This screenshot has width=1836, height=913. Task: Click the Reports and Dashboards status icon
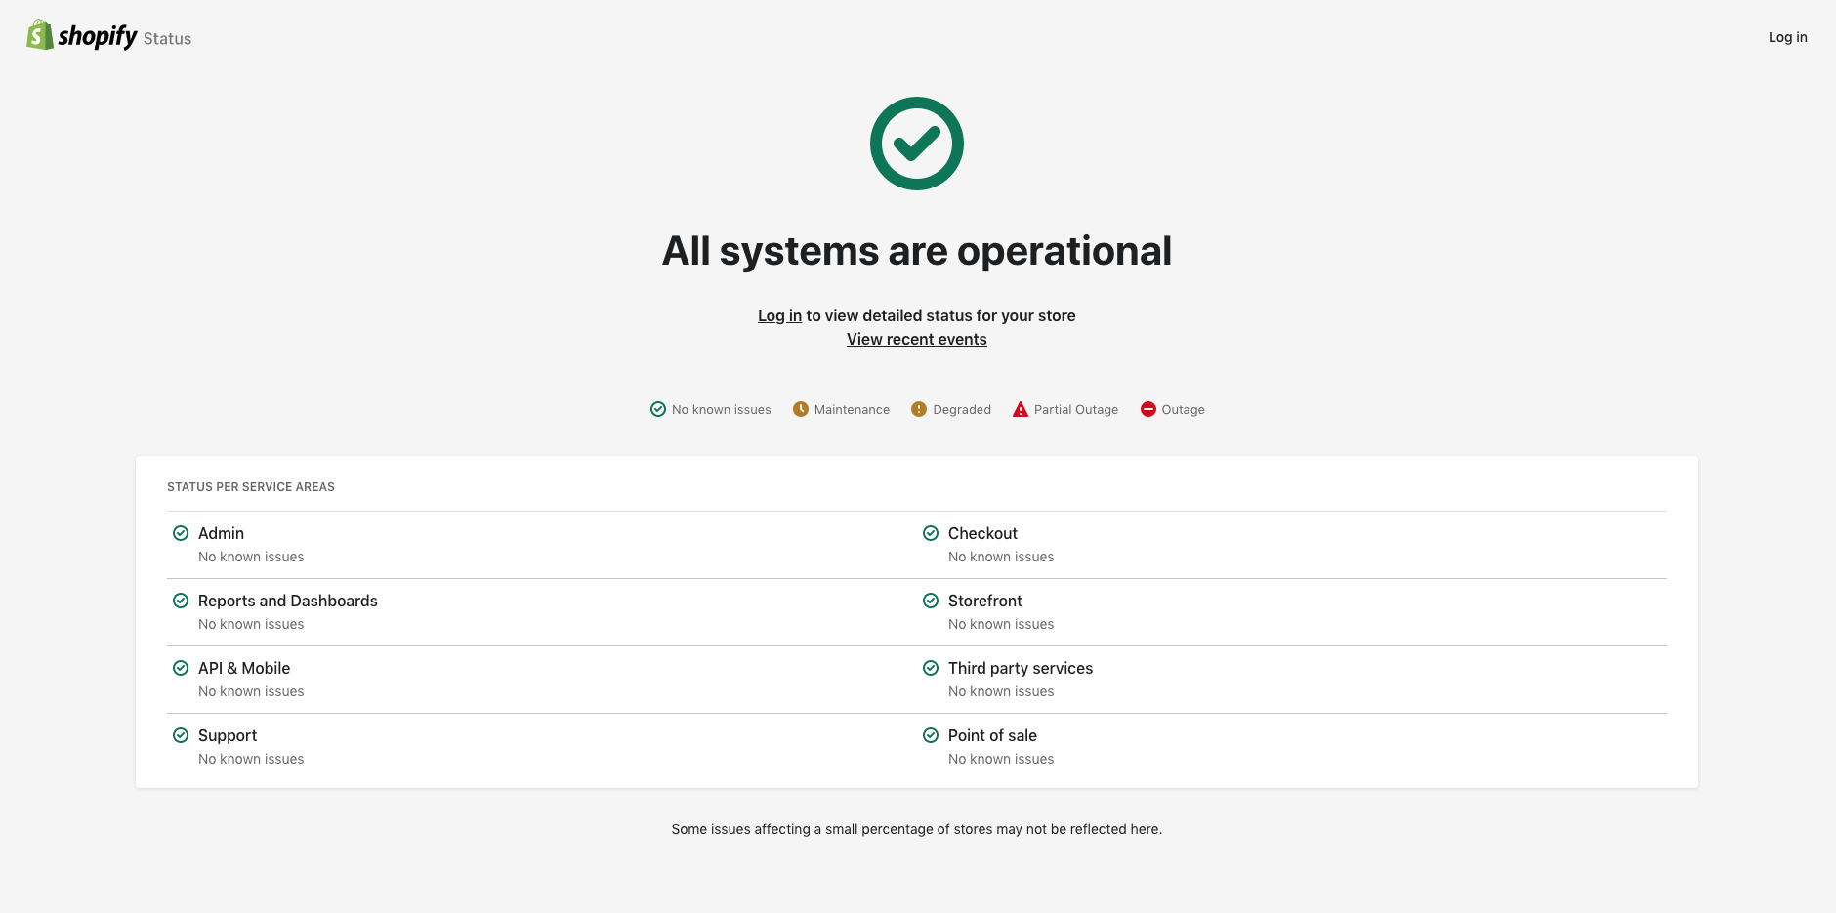(x=181, y=601)
